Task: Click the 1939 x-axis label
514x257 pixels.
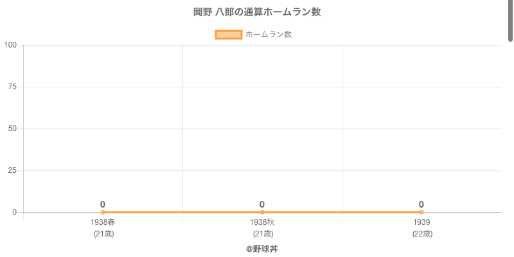Action: 421,222
